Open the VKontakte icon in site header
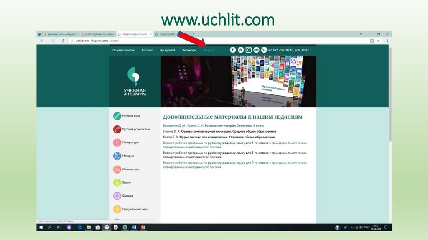 (x=240, y=50)
